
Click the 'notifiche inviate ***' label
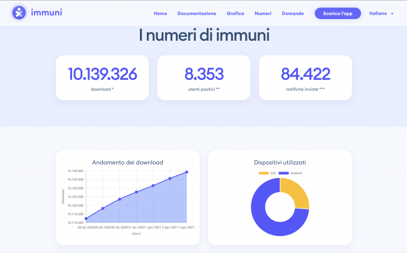coord(305,89)
